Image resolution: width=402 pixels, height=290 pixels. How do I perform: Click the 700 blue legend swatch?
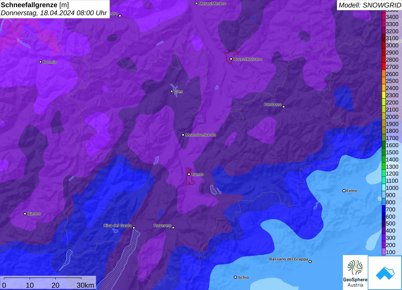coord(384,209)
